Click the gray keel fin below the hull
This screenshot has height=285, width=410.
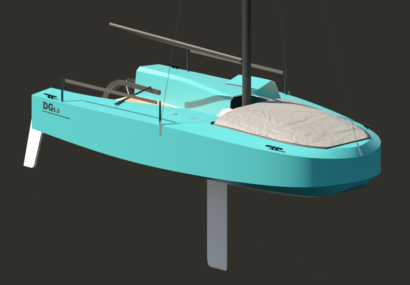pos(217,225)
